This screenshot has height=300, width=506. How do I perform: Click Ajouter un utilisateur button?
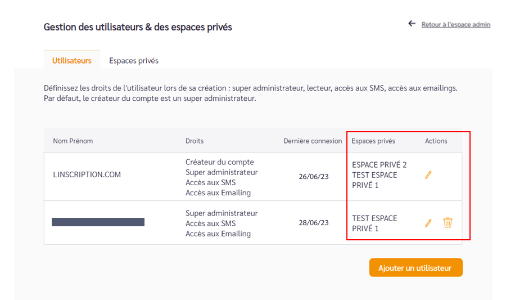(415, 267)
